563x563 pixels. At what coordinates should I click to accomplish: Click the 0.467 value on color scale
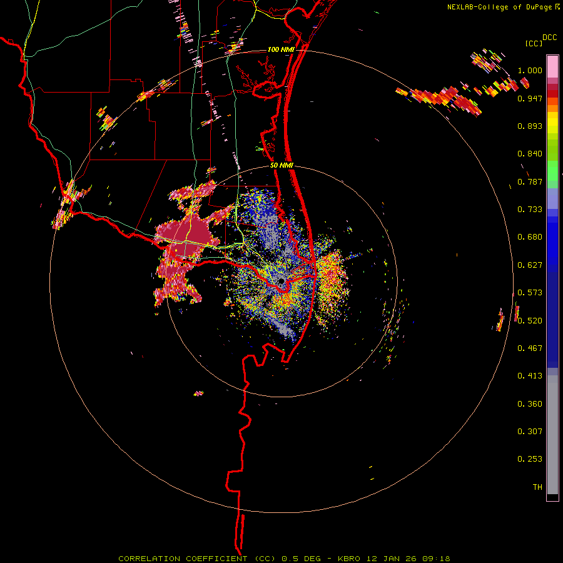click(x=530, y=348)
